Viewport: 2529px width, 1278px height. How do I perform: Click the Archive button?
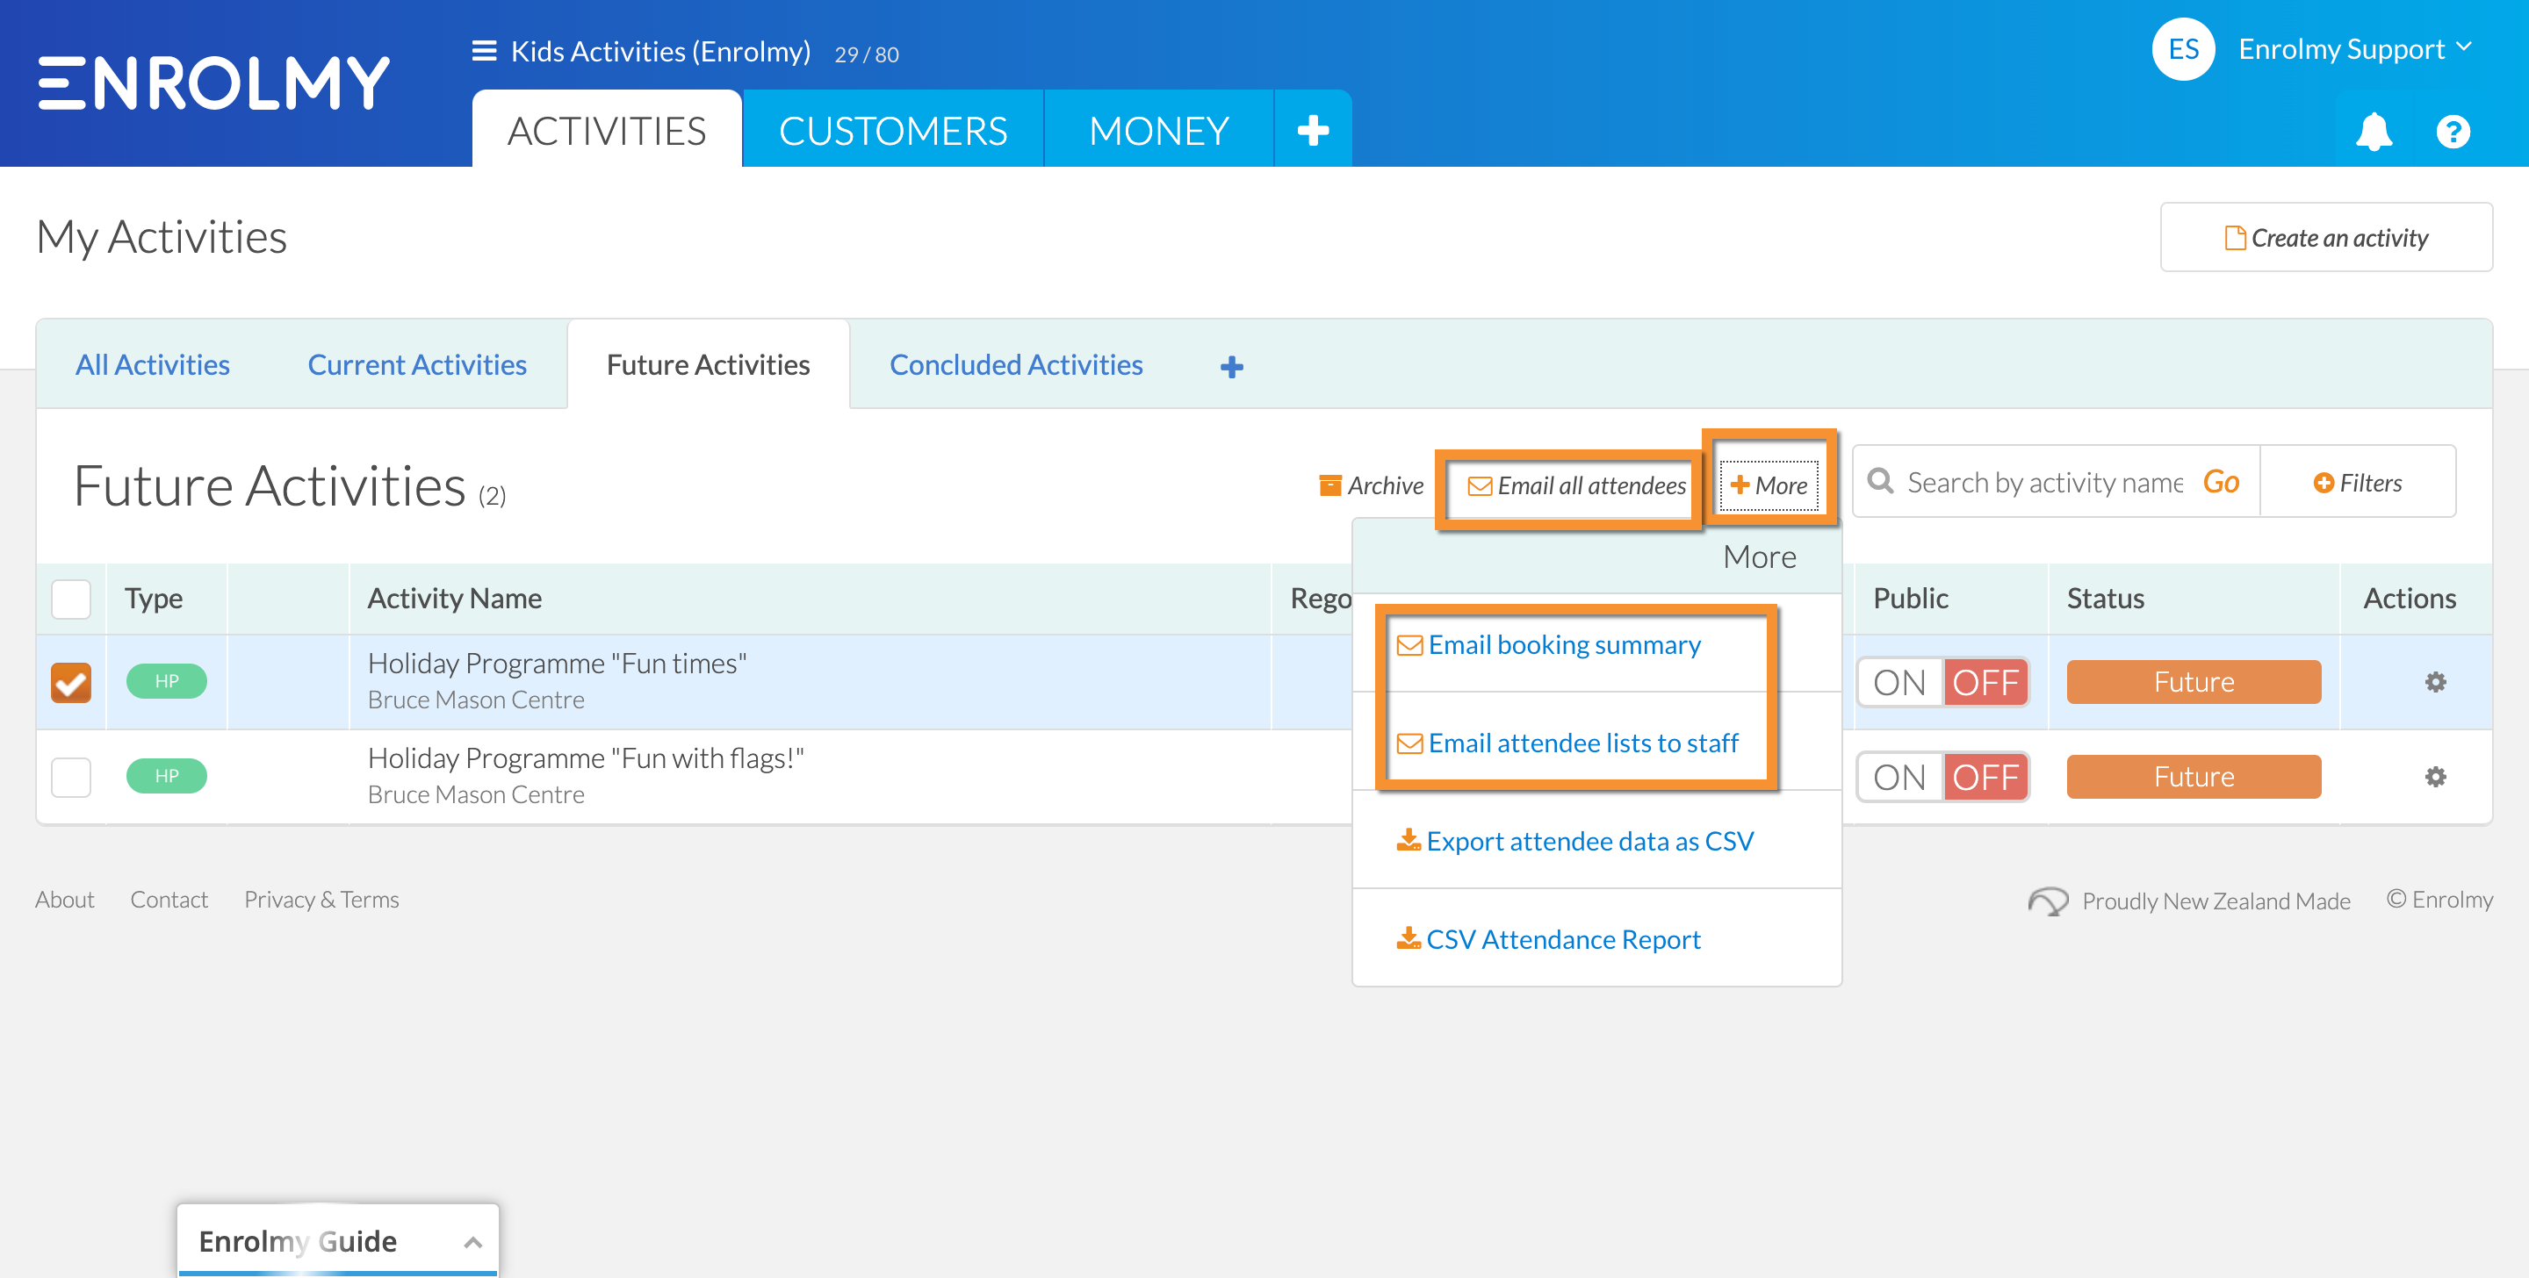[x=1371, y=485]
